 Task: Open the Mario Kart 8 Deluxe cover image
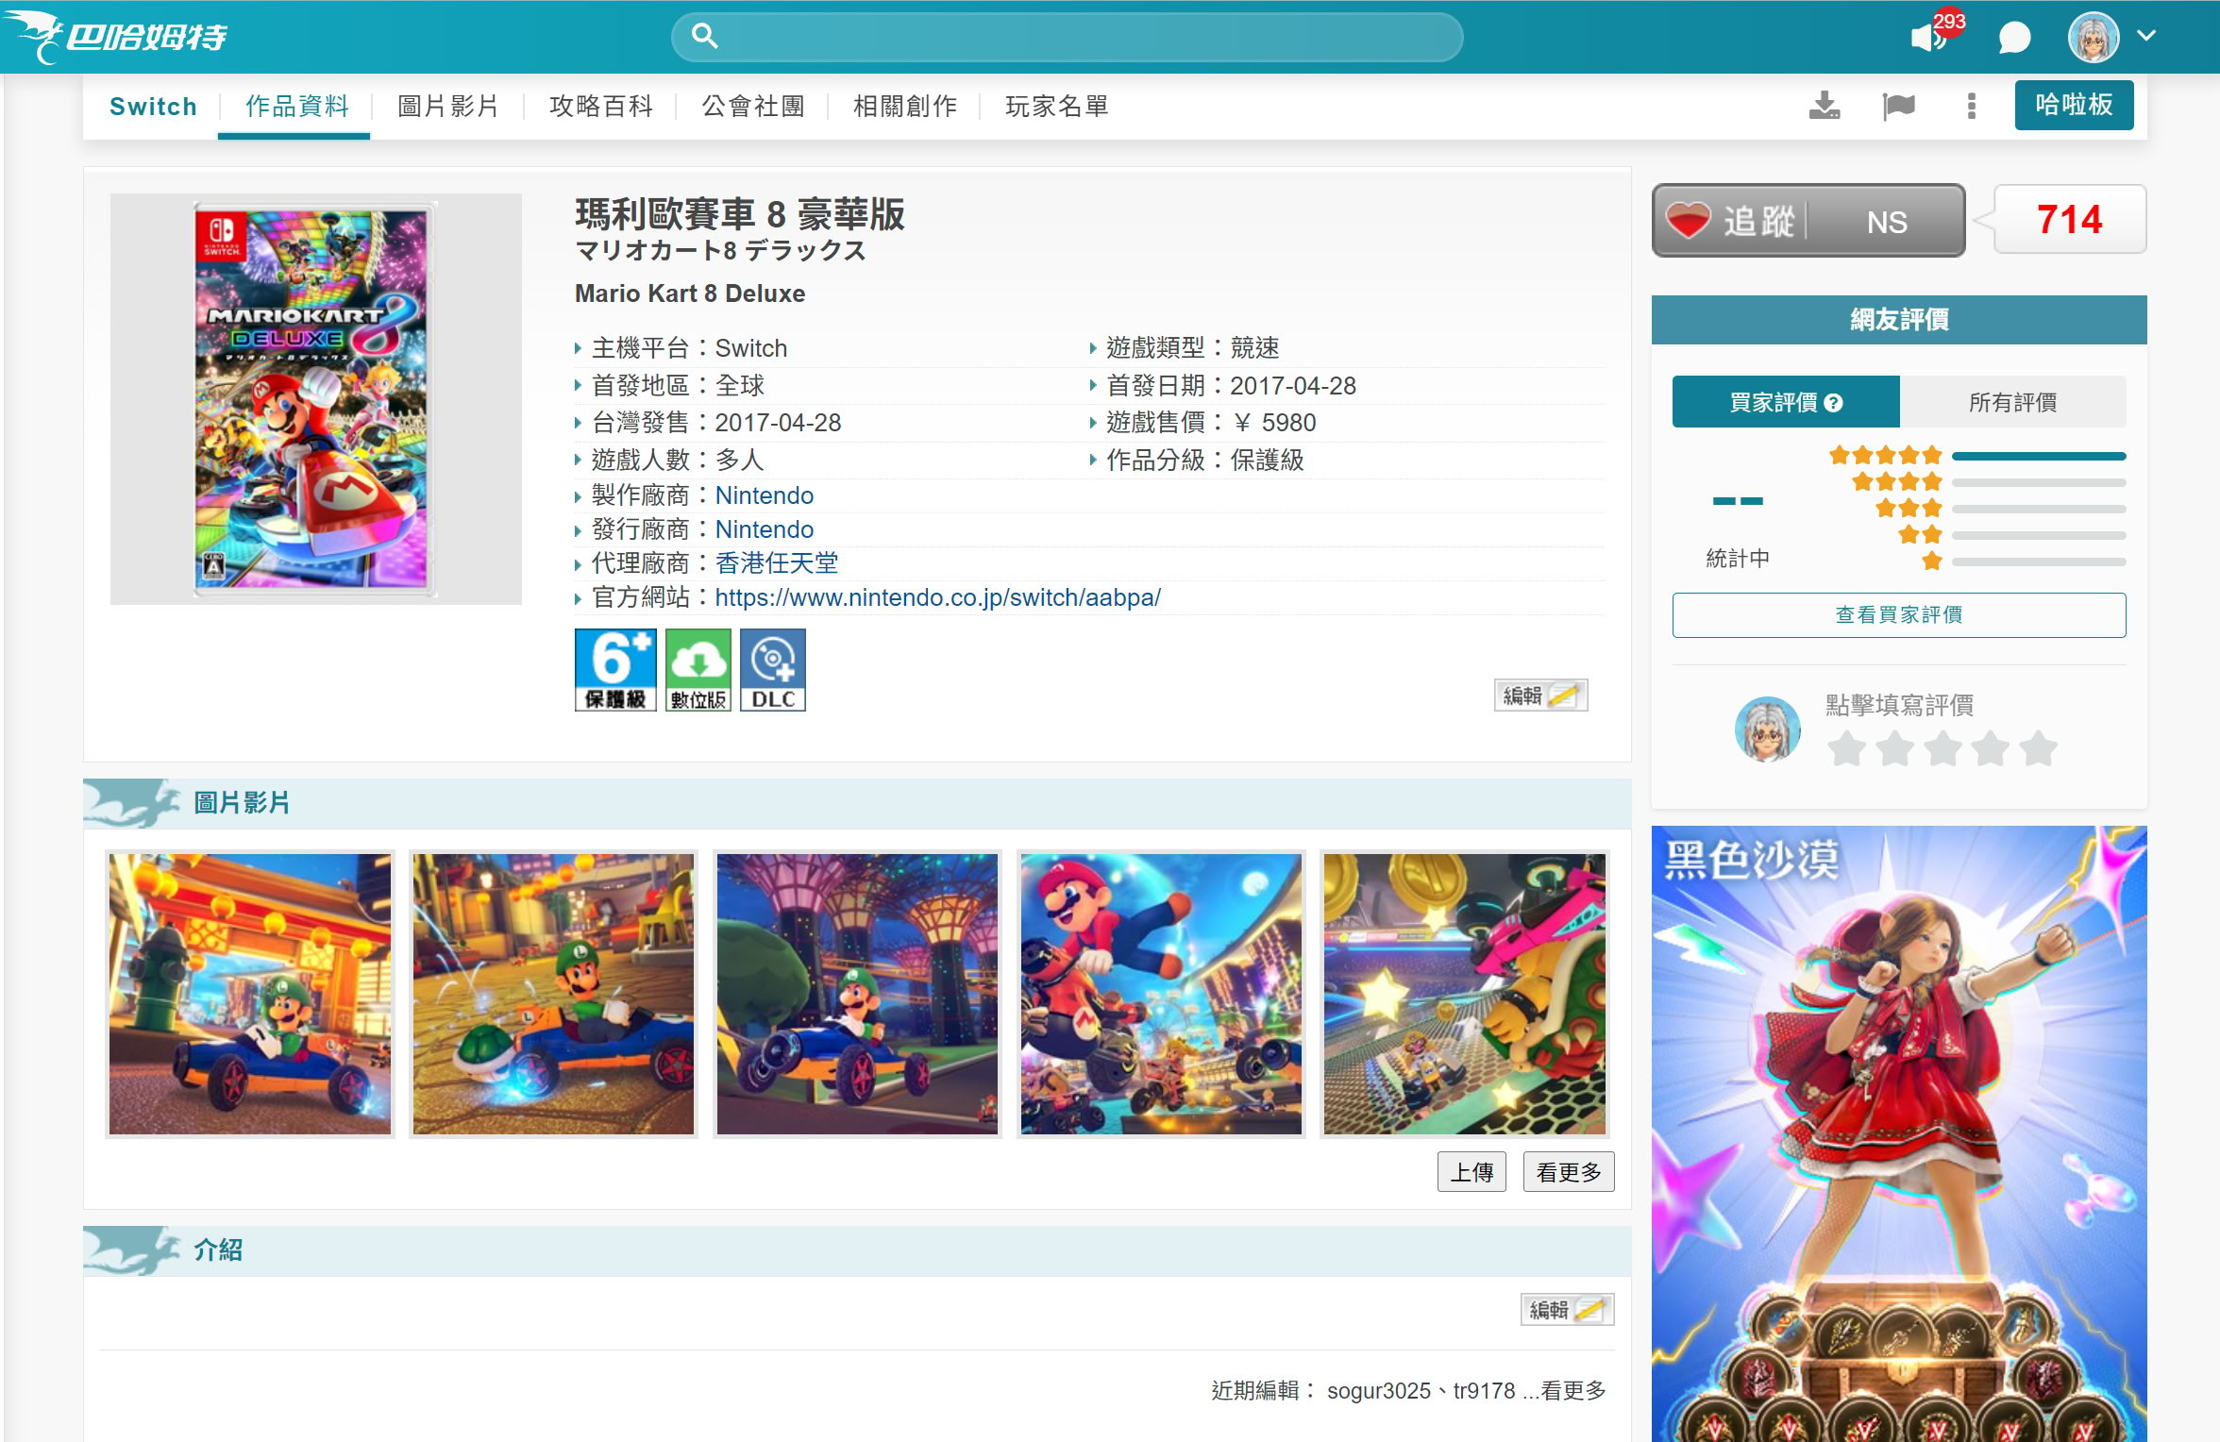pyautogui.click(x=314, y=399)
